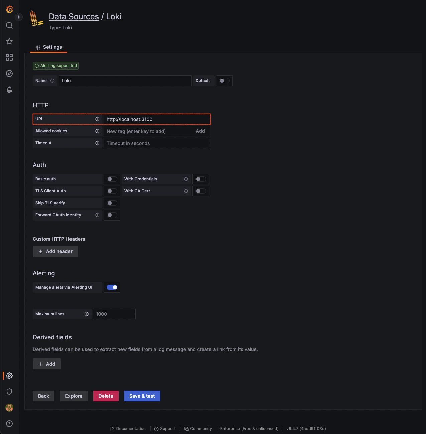
Task: Enable the Skip TLS Verify switch
Action: point(112,203)
